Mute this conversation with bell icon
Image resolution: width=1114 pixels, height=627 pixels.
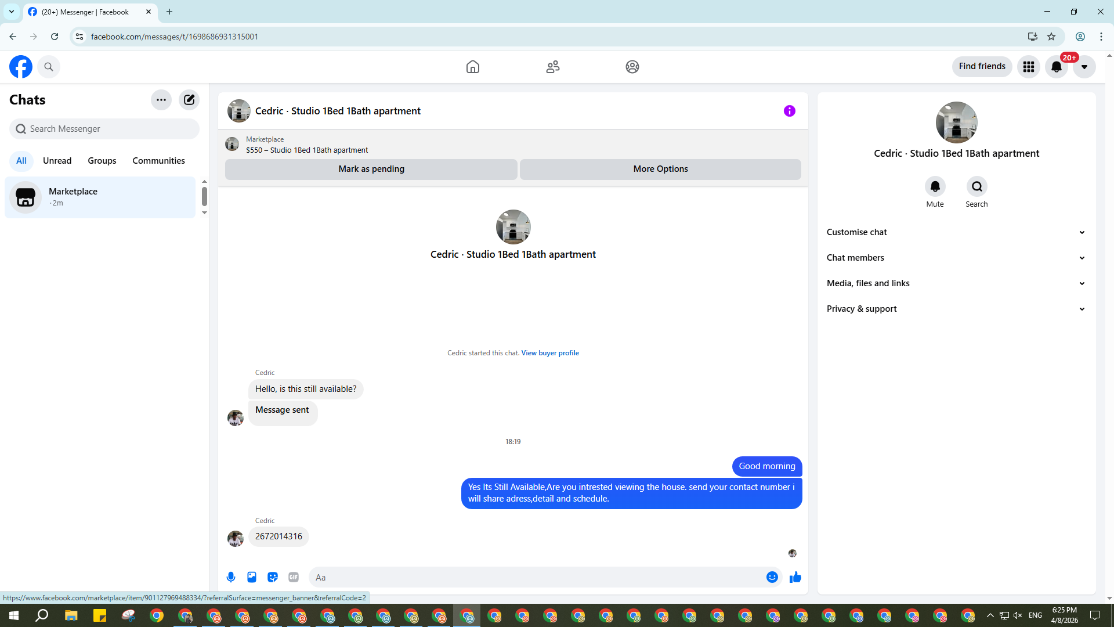(x=935, y=186)
